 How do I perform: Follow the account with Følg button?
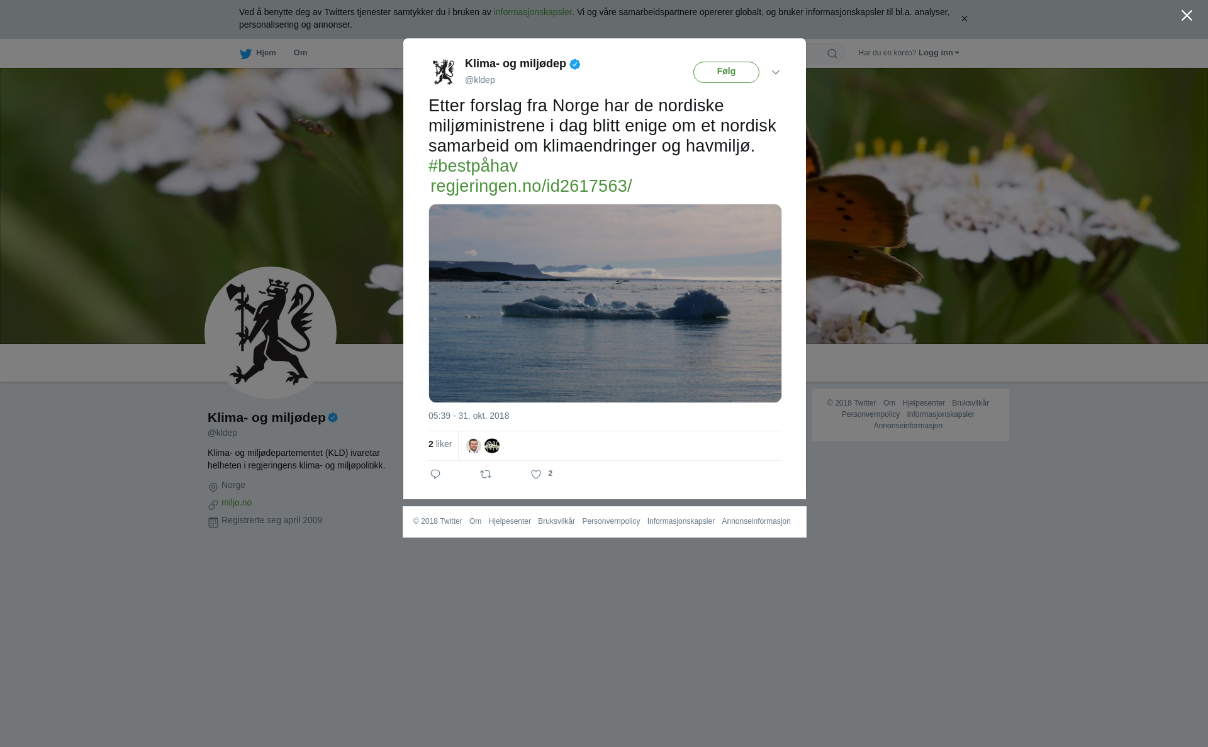pos(726,72)
